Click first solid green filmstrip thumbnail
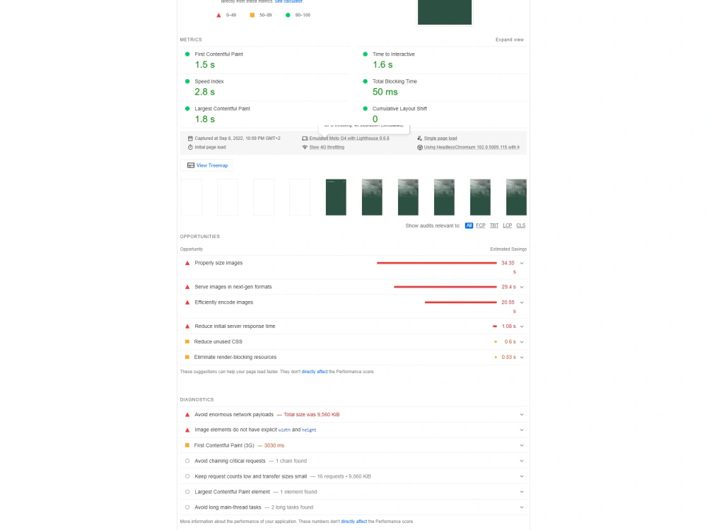 click(336, 197)
